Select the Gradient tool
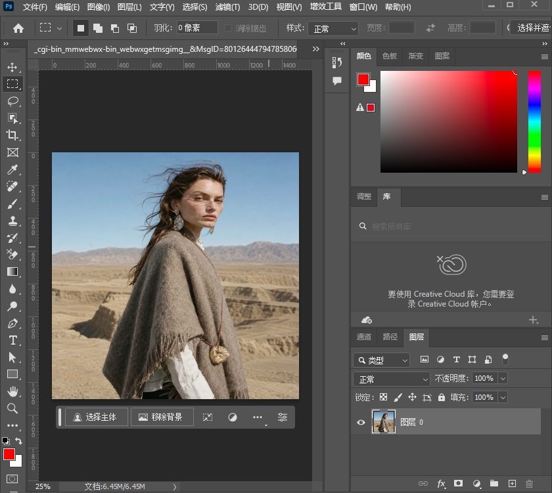Image resolution: width=552 pixels, height=493 pixels. click(x=12, y=272)
